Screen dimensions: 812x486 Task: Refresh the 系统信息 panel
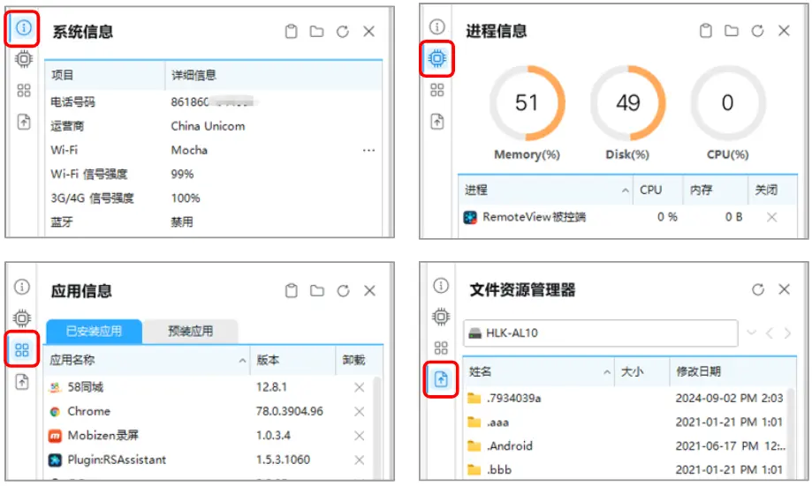[x=342, y=32]
